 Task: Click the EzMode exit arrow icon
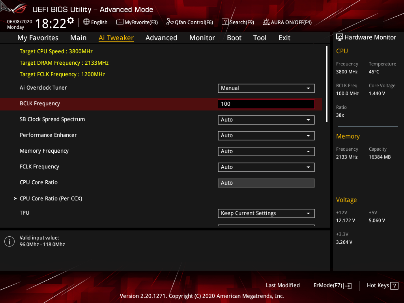[348, 286]
